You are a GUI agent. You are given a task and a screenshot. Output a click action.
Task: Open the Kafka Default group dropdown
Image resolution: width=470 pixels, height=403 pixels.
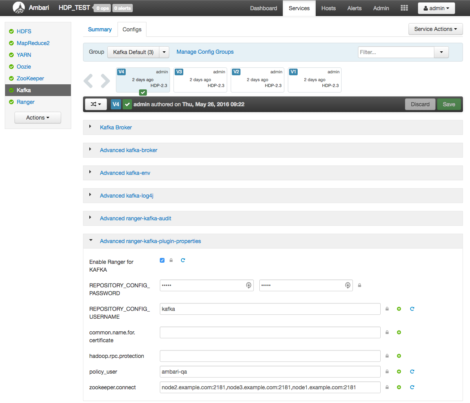pos(164,52)
